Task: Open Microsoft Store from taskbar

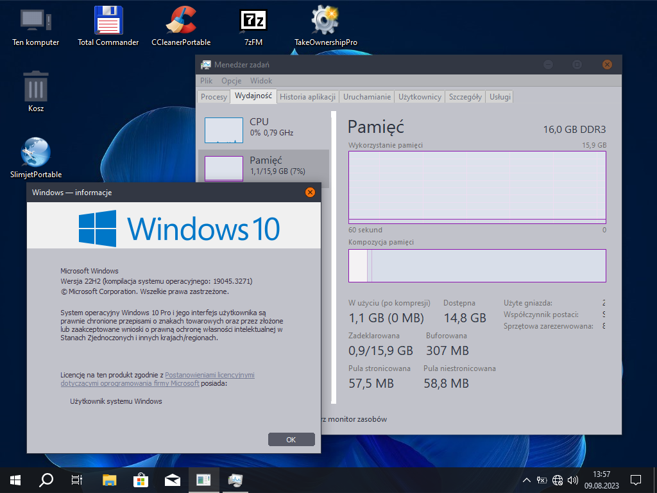Action: point(141,480)
